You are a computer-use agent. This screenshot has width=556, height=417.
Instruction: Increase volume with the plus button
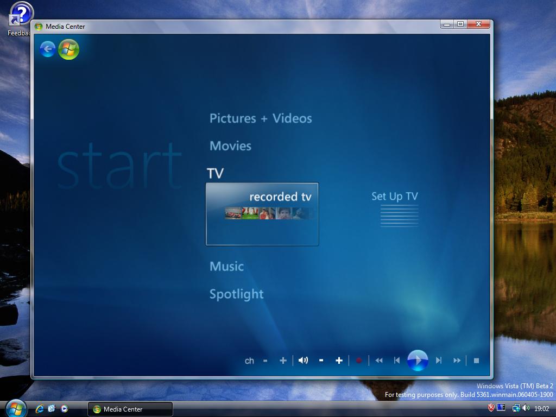339,361
